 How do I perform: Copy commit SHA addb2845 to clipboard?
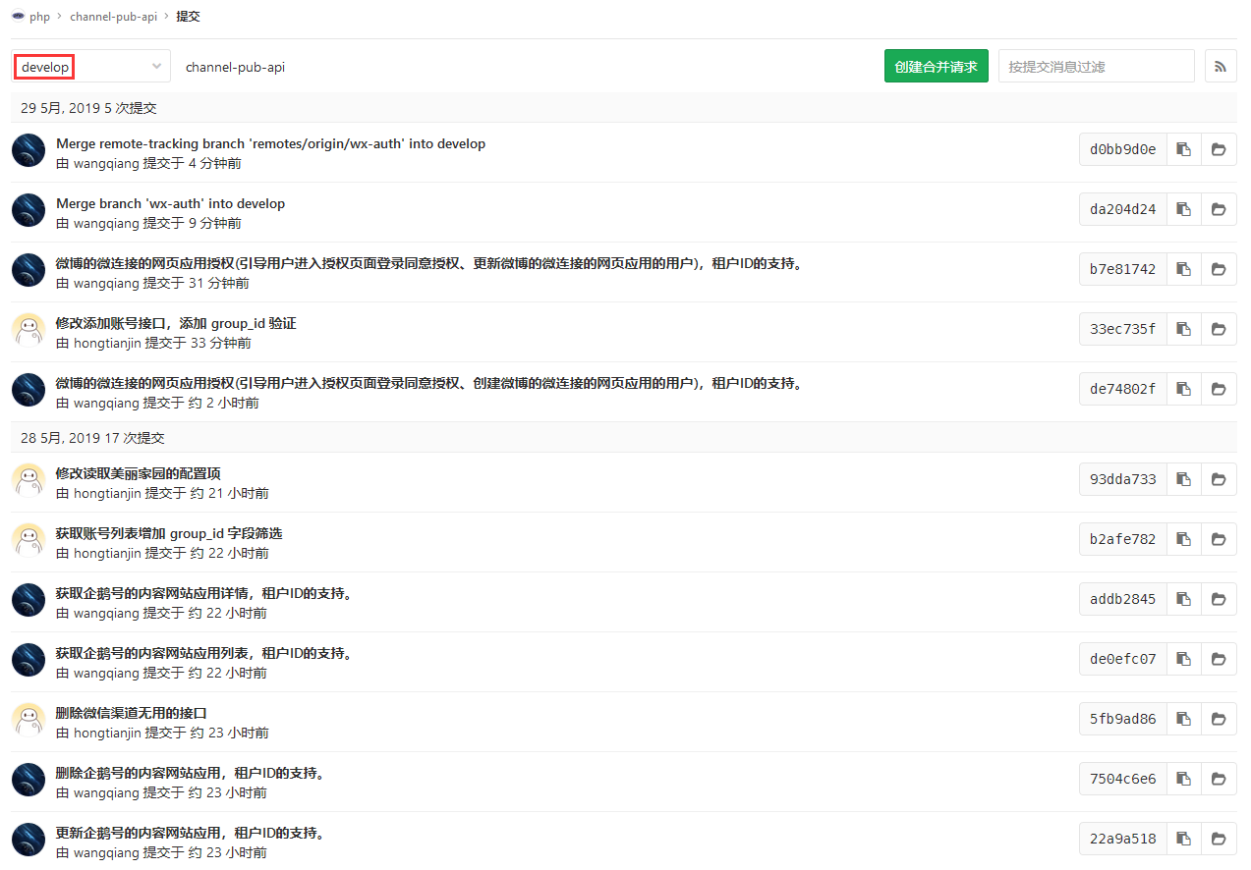point(1184,599)
